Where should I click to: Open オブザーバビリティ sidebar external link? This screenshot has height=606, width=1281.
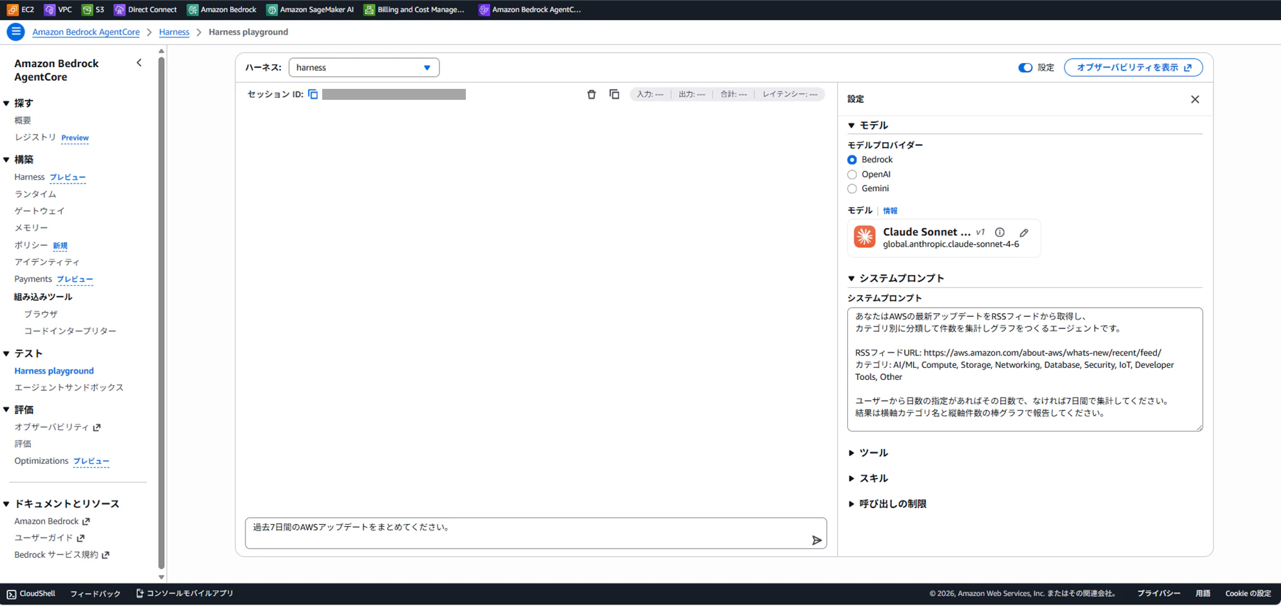coord(57,427)
